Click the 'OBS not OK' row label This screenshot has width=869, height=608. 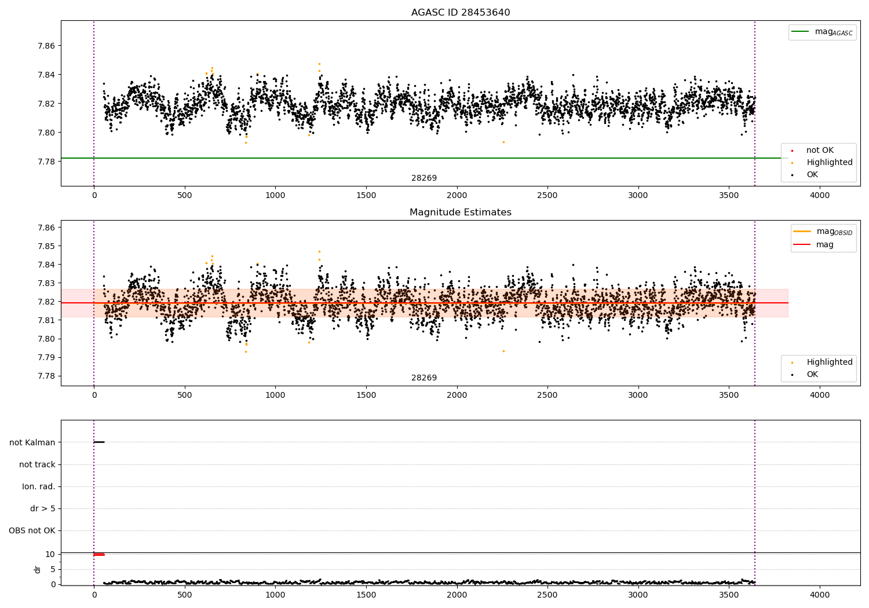coord(32,531)
